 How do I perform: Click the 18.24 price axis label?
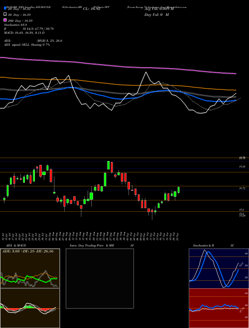(243, 166)
